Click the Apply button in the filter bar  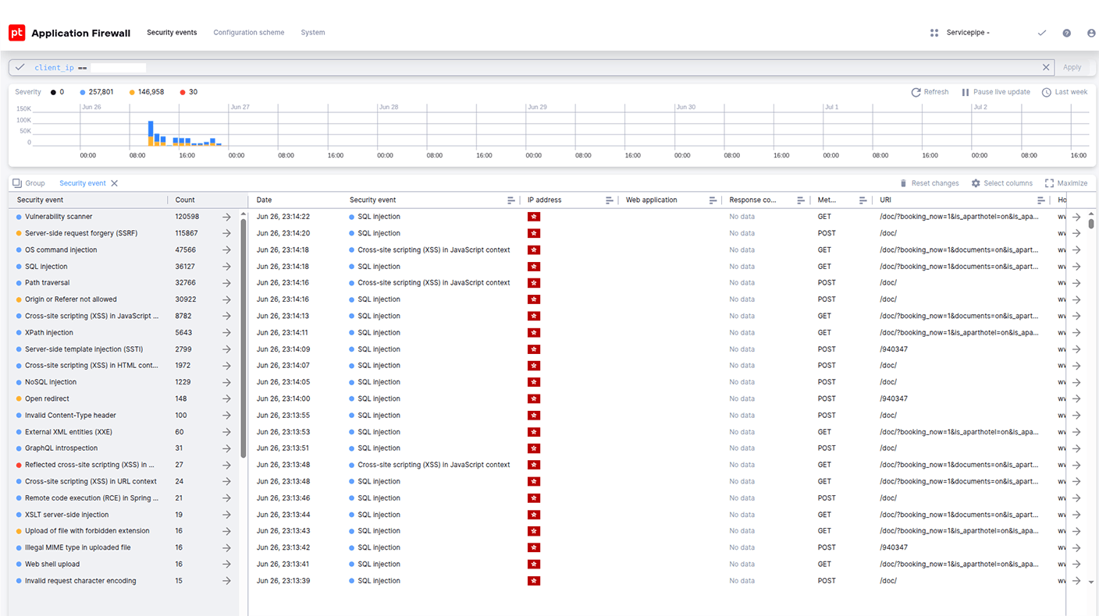pos(1072,67)
